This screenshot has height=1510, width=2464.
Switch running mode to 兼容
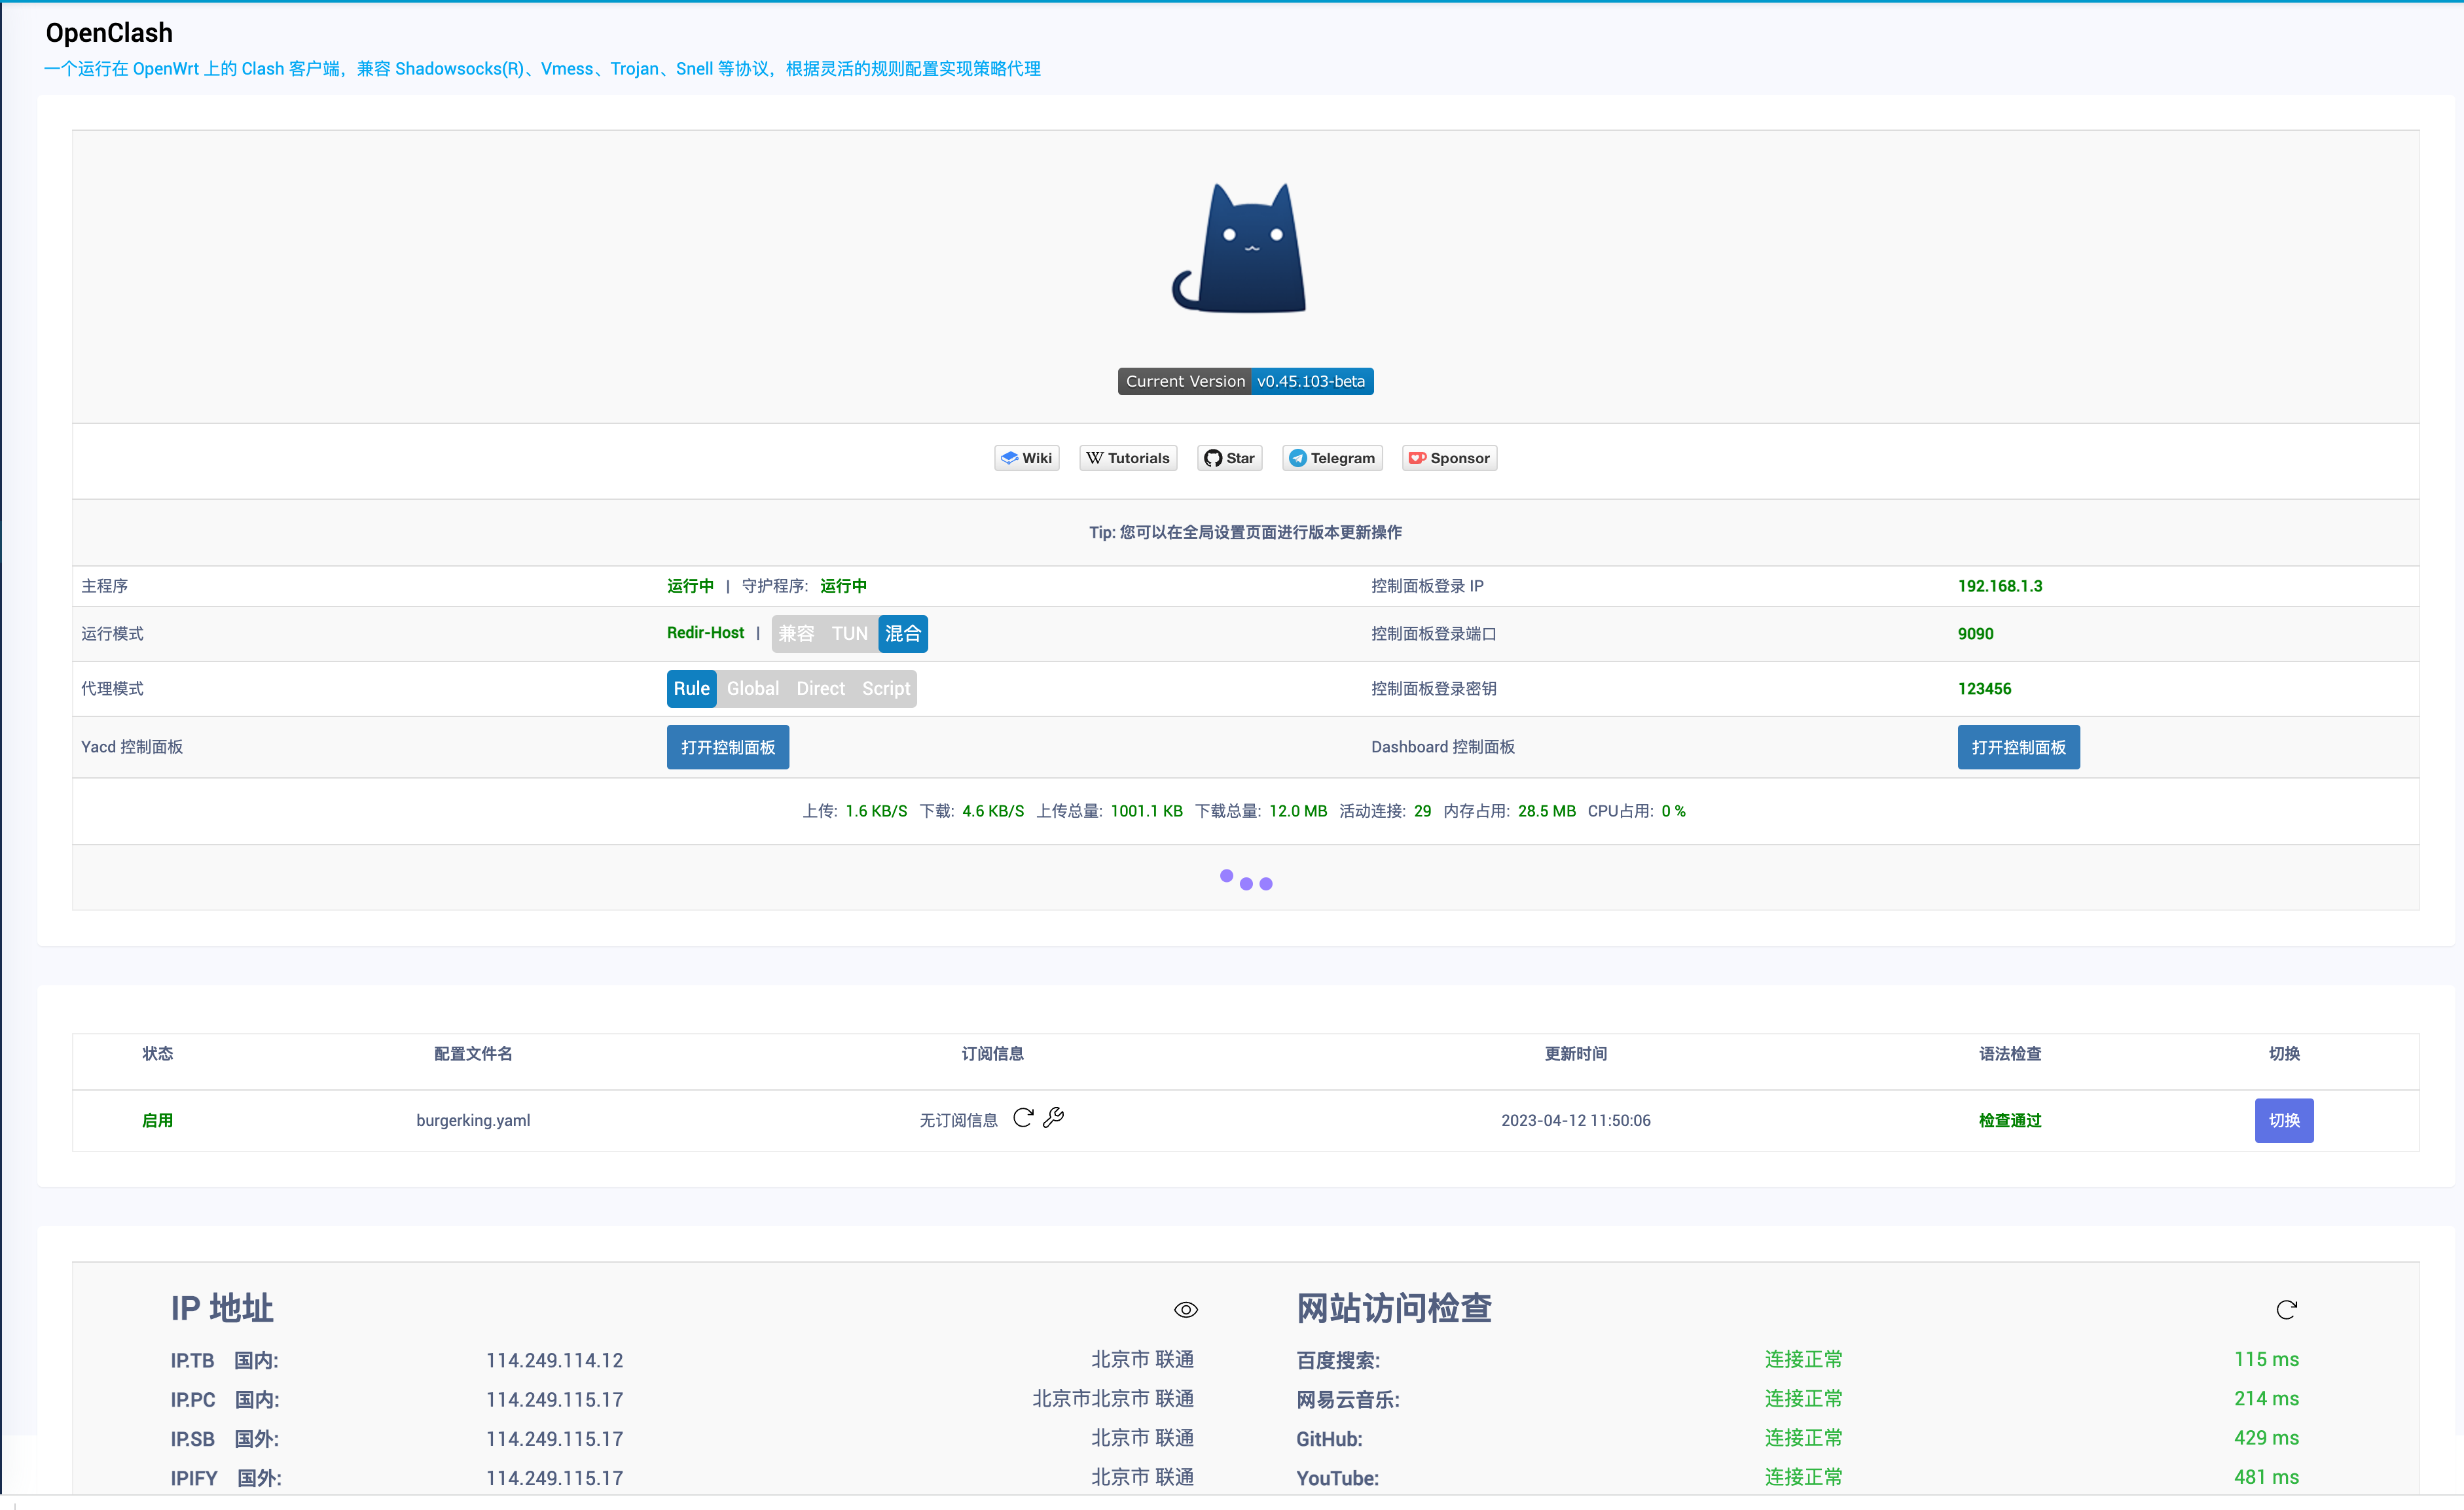click(796, 633)
